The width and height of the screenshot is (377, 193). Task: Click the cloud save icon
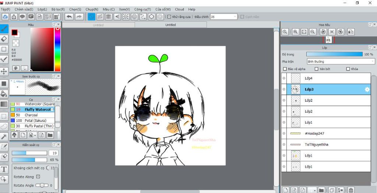click(5, 17)
